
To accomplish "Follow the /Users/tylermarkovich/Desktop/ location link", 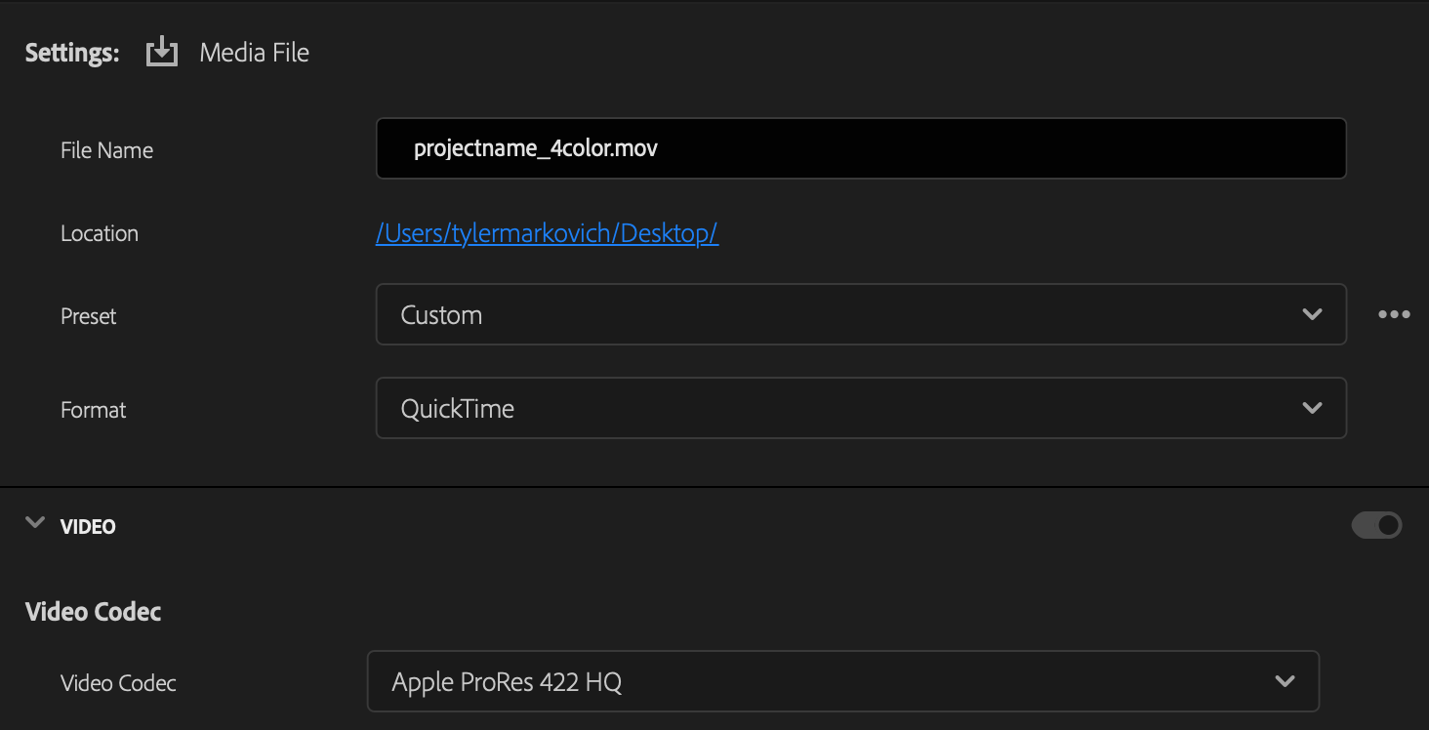I will (548, 233).
